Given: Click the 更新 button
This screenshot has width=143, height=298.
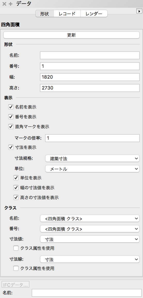Looking at the screenshot, I should pos(71,35).
